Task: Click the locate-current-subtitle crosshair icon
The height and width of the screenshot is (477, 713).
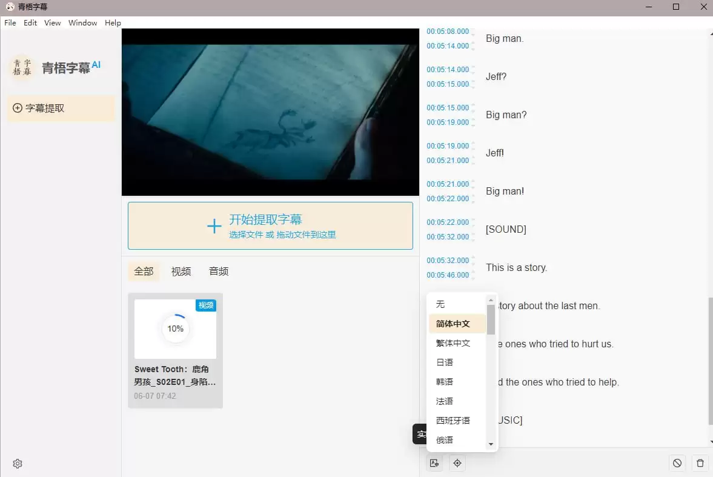Action: pyautogui.click(x=457, y=462)
